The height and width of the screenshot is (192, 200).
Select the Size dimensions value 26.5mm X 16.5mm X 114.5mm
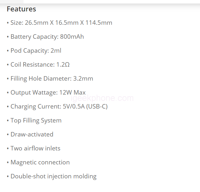coord(68,23)
